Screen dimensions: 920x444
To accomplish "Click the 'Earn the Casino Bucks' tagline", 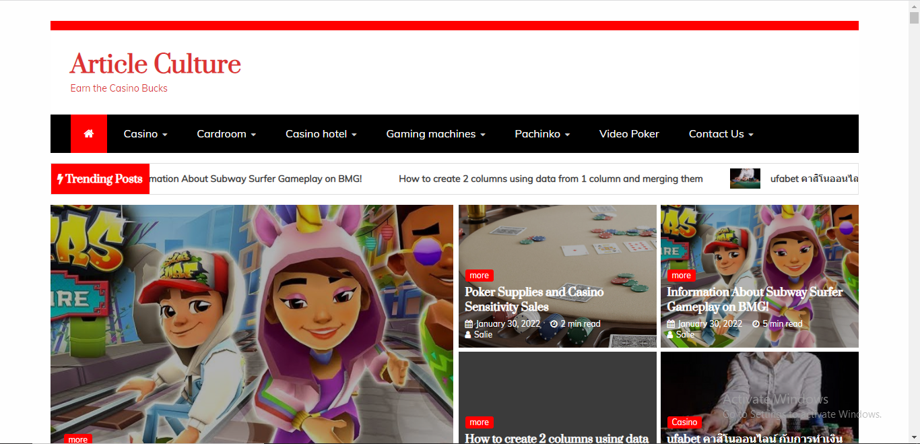I will click(x=119, y=88).
